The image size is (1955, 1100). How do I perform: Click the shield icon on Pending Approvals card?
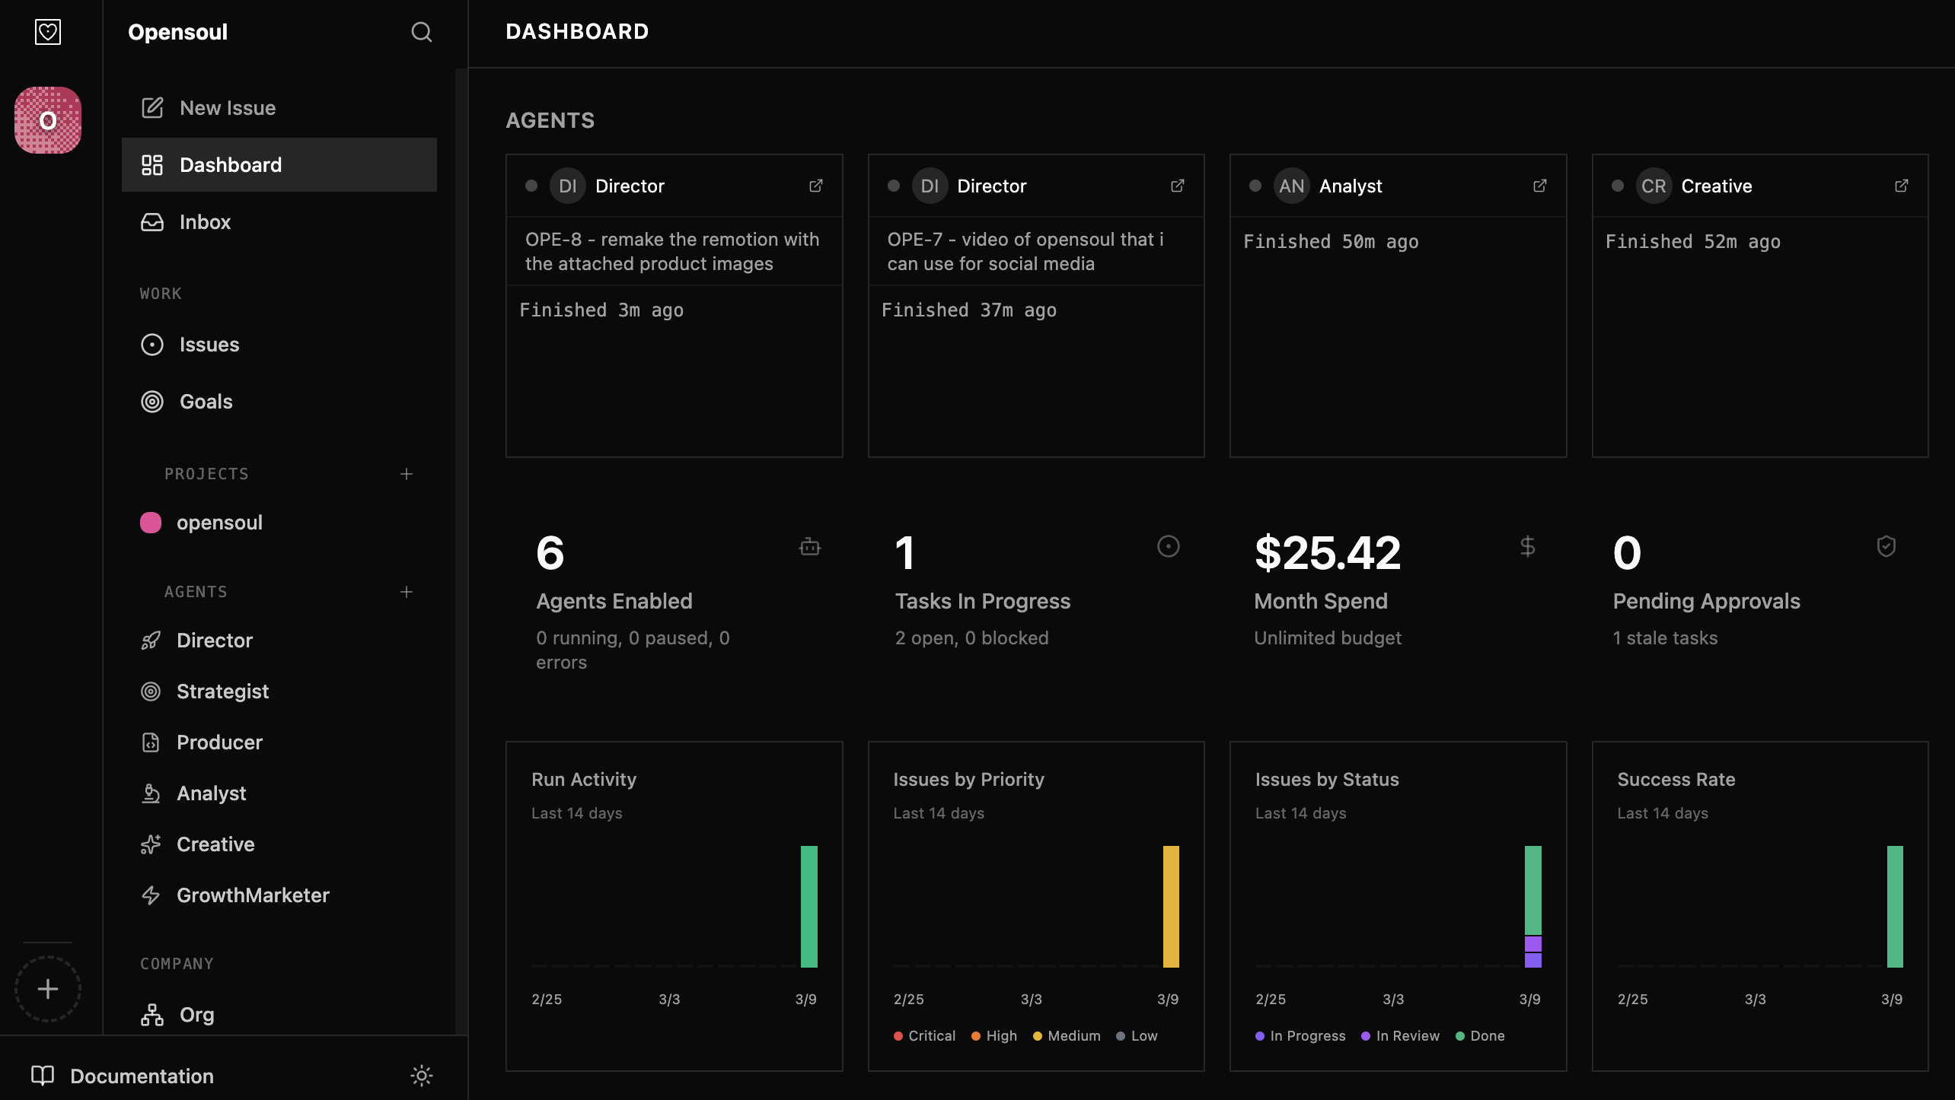1886,545
